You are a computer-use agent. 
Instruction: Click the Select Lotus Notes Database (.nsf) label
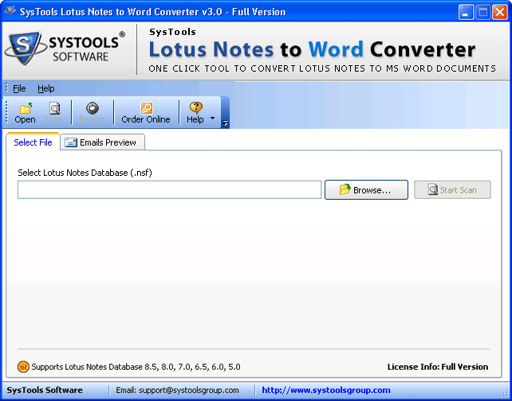(x=85, y=173)
